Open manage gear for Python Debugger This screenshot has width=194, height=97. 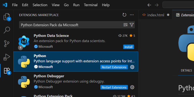click(132, 87)
